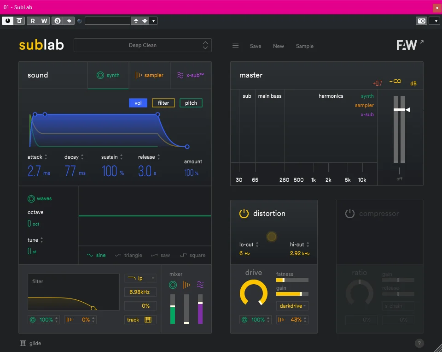Open the darkdrive distortion type dropdown

pyautogui.click(x=292, y=306)
